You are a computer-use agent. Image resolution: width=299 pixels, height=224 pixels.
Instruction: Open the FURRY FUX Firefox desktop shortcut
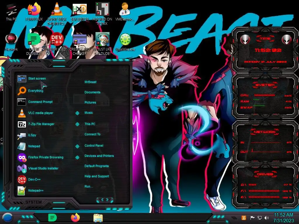34,12
